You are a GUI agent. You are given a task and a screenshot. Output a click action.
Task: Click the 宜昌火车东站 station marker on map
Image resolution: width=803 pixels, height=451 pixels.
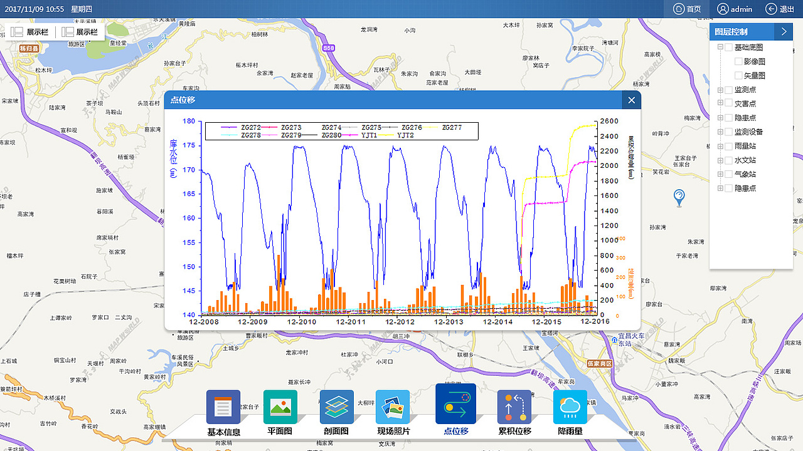point(614,340)
